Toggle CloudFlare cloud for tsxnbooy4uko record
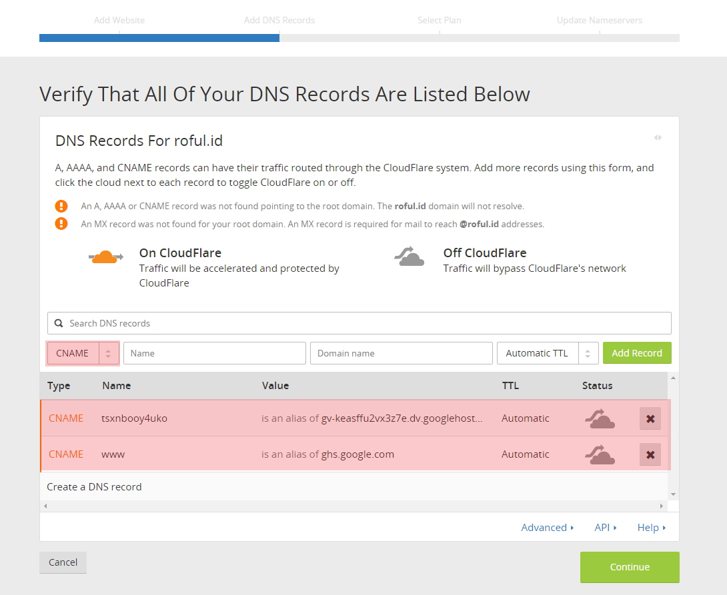 coord(600,418)
